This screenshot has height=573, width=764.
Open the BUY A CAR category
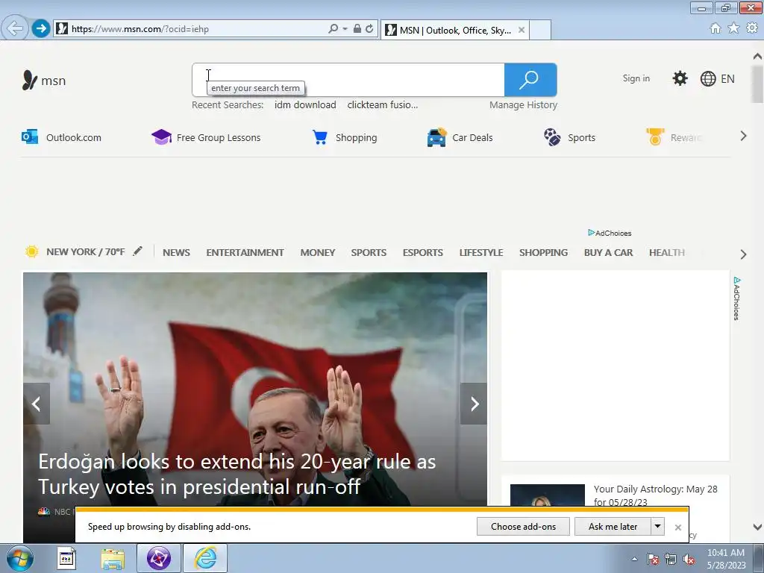[x=608, y=252]
